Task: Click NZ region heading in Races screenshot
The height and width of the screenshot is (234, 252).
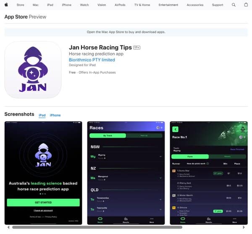Action: click(x=93, y=168)
